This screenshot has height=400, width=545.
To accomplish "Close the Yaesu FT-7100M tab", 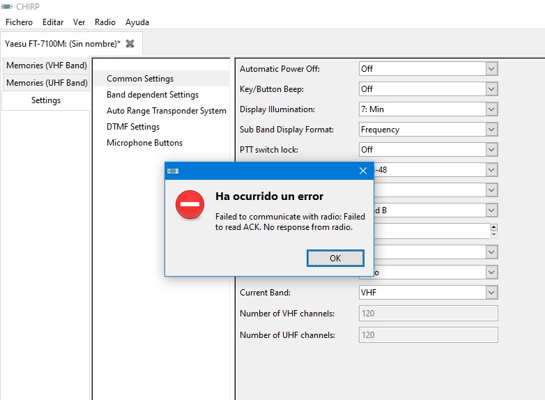I will coord(130,43).
